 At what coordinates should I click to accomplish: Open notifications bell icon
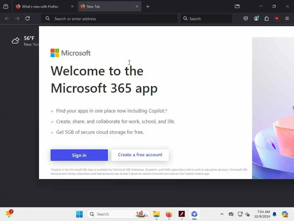pos(274,214)
